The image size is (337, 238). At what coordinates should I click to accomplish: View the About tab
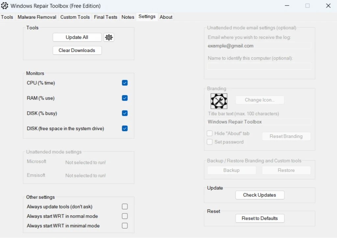point(166,17)
